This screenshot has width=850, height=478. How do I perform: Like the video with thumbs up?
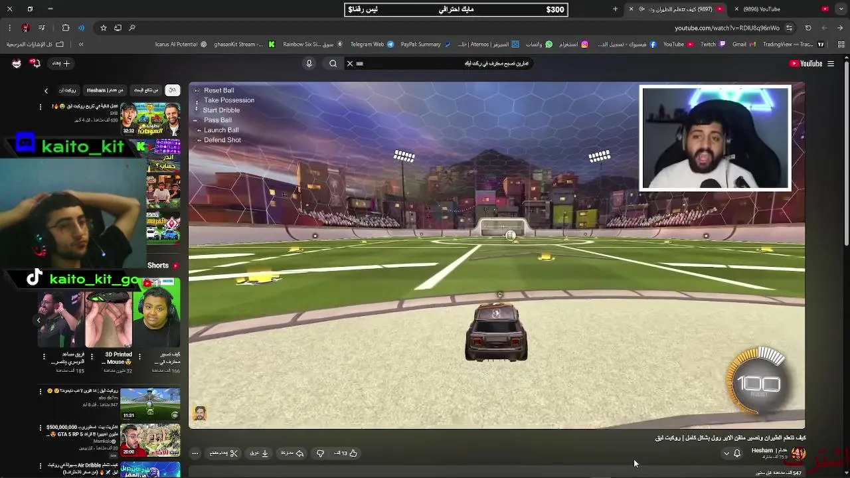[346, 453]
